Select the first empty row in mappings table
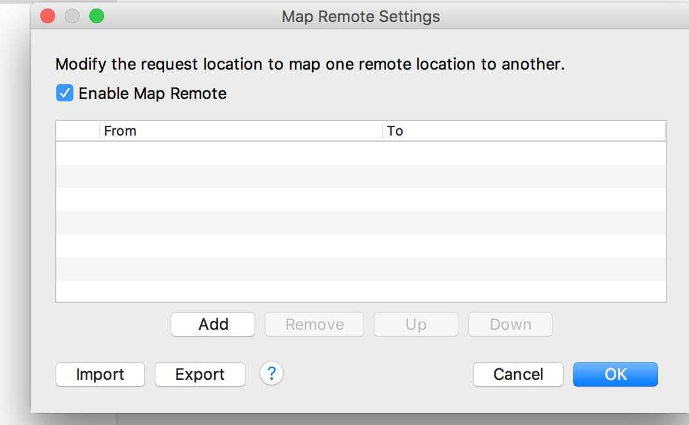This screenshot has width=689, height=425. [361, 153]
